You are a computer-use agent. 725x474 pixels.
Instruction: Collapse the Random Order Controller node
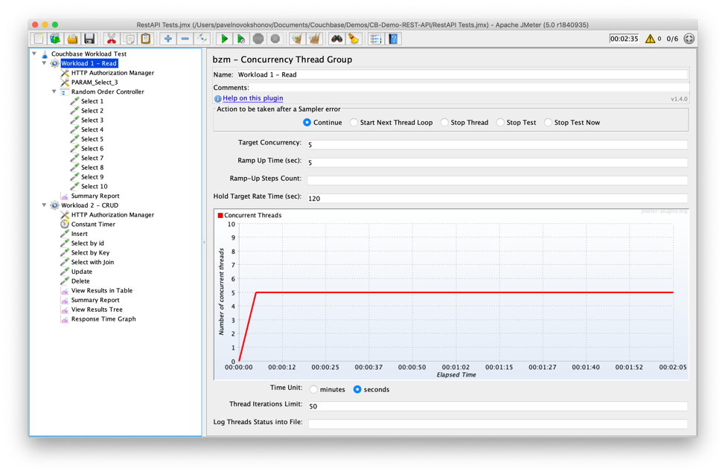pos(54,92)
